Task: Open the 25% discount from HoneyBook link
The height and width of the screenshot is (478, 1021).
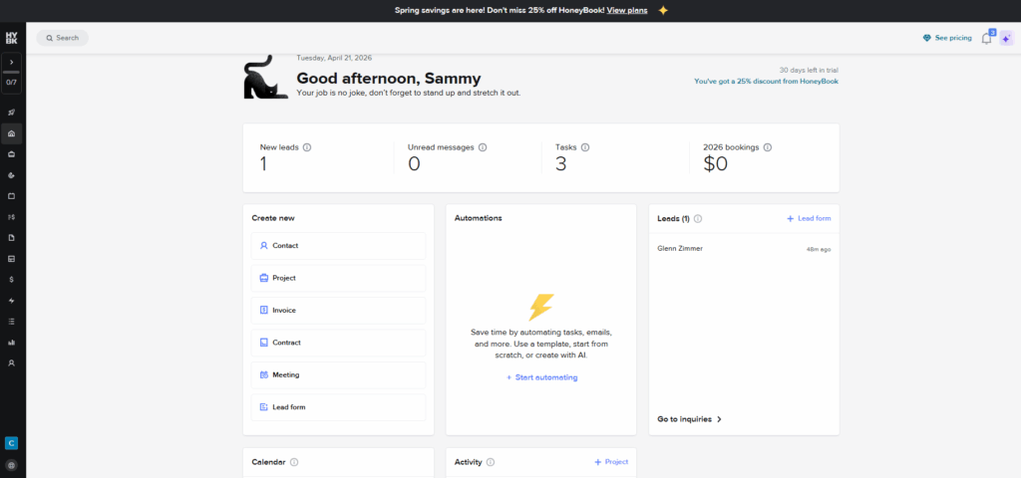Action: (766, 82)
